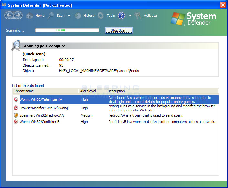The width and height of the screenshot is (228, 188).
Task: Click the Zwangi description text
Action: coord(162,108)
